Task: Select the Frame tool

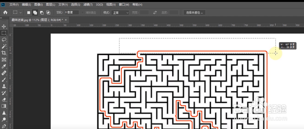Action: pyautogui.click(x=4, y=60)
